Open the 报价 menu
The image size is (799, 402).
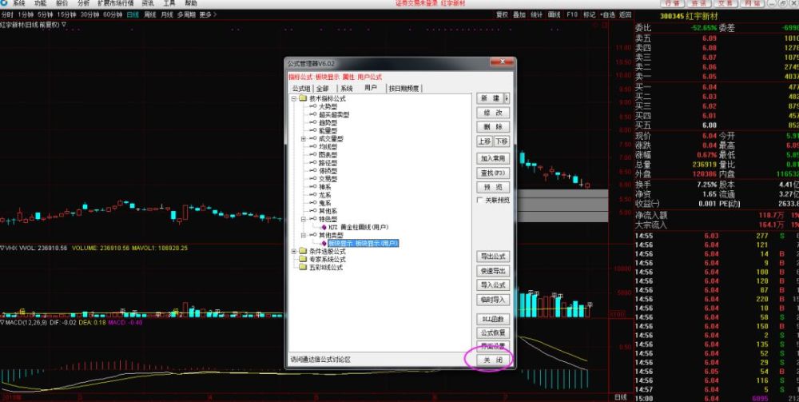pyautogui.click(x=62, y=3)
